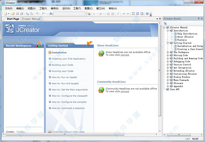Click the Save toolbar icon
This screenshot has height=142, width=205.
(x=17, y=14)
